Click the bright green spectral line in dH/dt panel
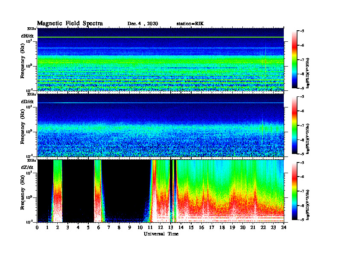 click(160, 37)
